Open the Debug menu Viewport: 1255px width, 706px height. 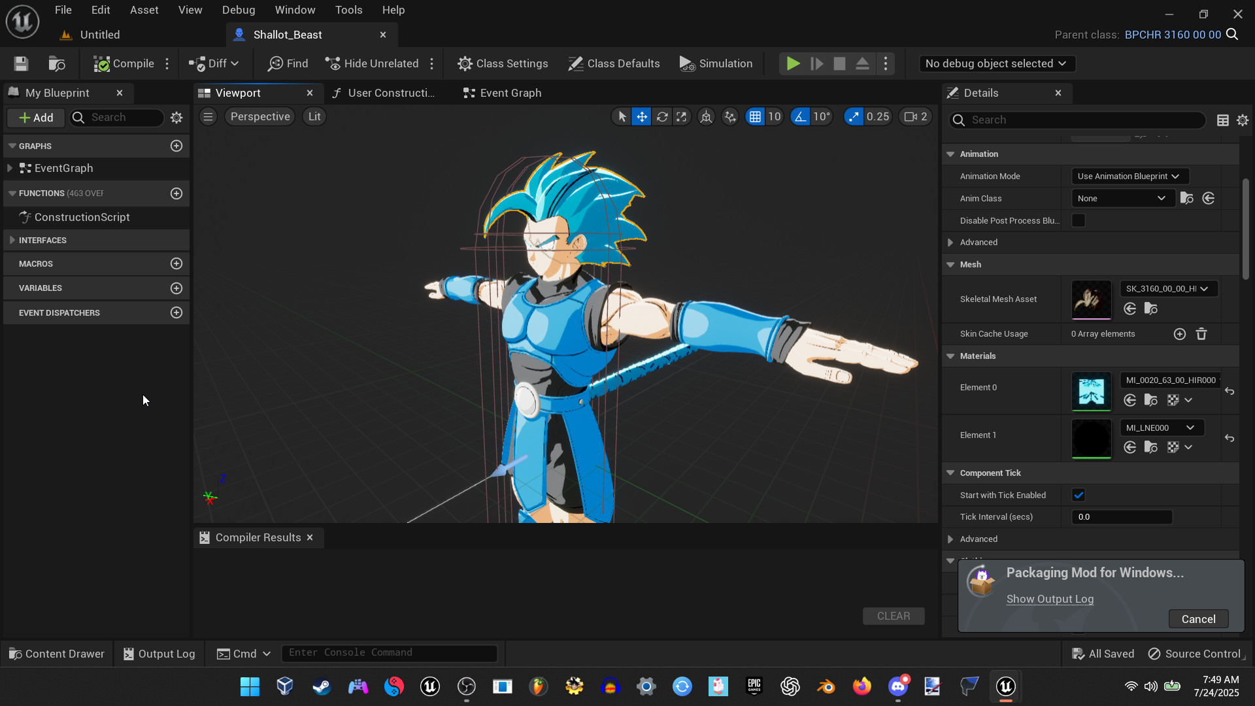pos(238,10)
